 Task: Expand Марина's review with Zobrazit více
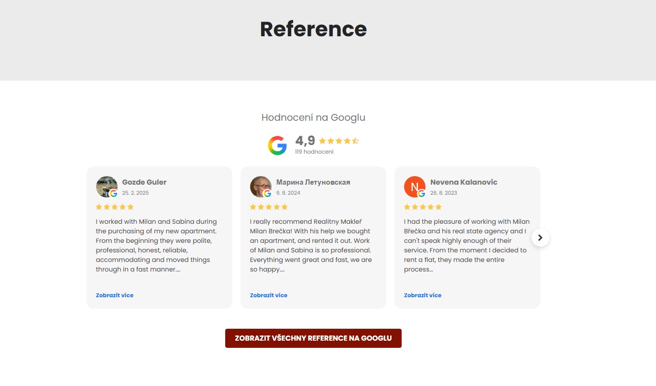coord(268,295)
